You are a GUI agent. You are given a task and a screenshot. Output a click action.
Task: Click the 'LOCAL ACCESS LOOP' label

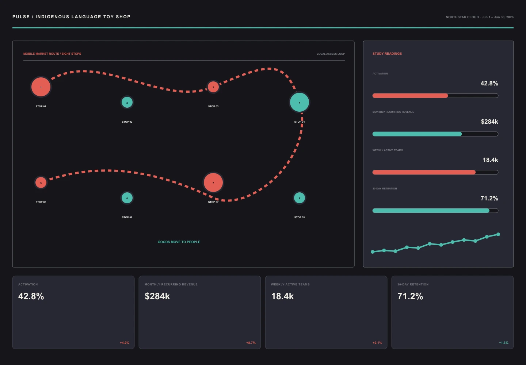pyautogui.click(x=331, y=54)
